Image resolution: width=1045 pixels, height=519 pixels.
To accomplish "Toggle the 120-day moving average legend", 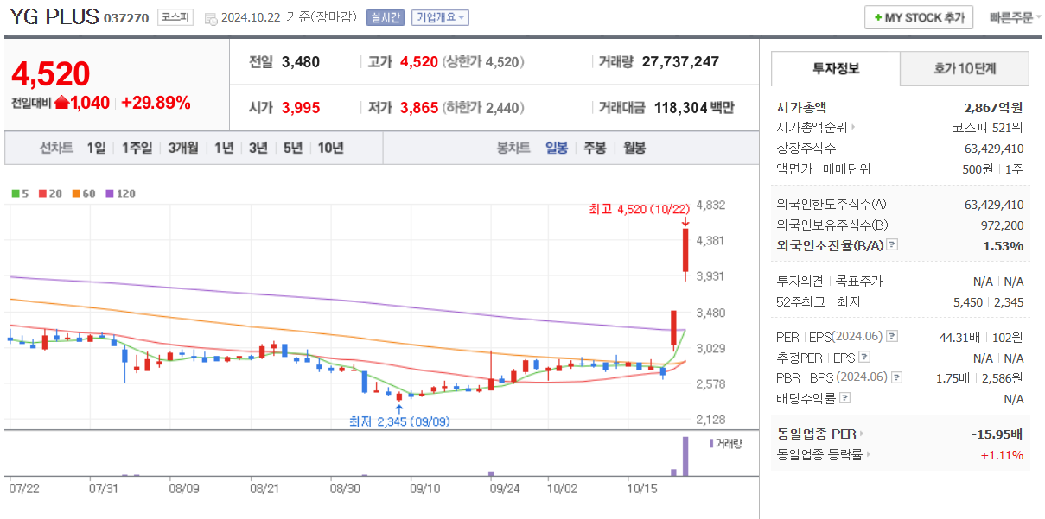I will (x=120, y=193).
